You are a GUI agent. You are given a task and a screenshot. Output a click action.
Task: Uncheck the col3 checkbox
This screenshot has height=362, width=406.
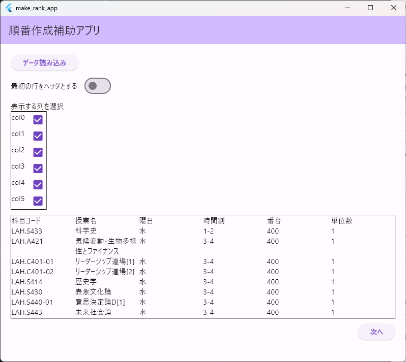coord(38,169)
